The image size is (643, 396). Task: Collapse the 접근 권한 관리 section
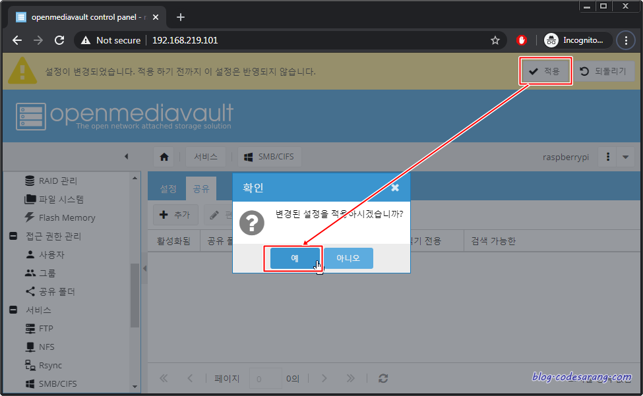13,236
